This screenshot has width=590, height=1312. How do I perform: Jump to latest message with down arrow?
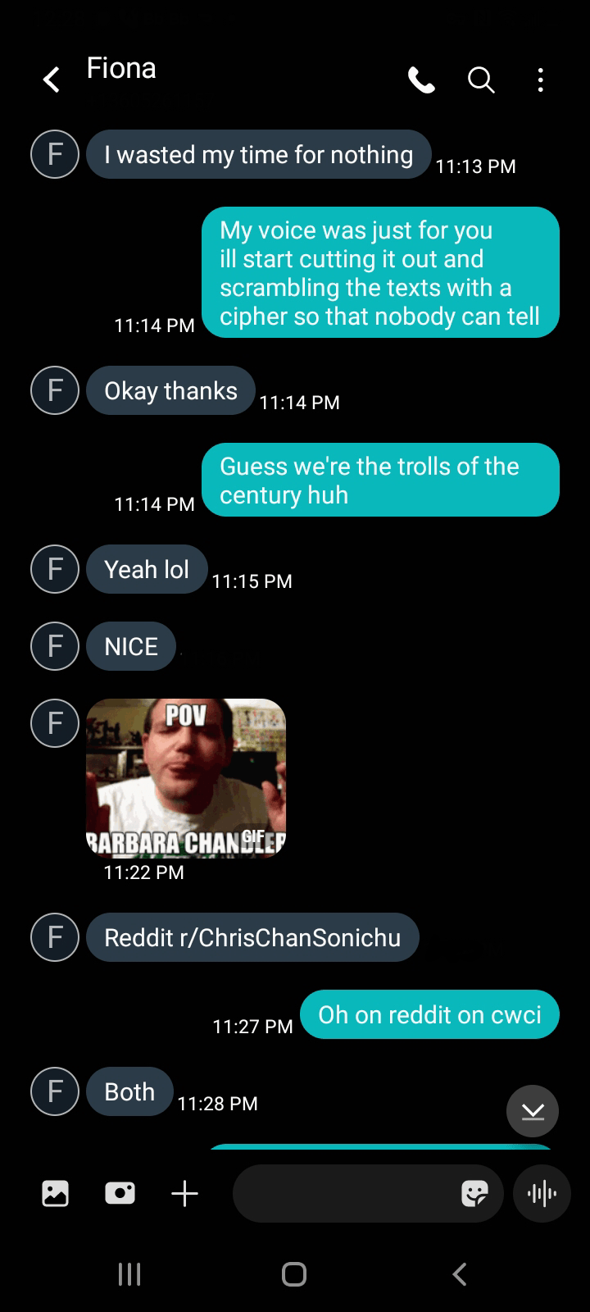[533, 1111]
